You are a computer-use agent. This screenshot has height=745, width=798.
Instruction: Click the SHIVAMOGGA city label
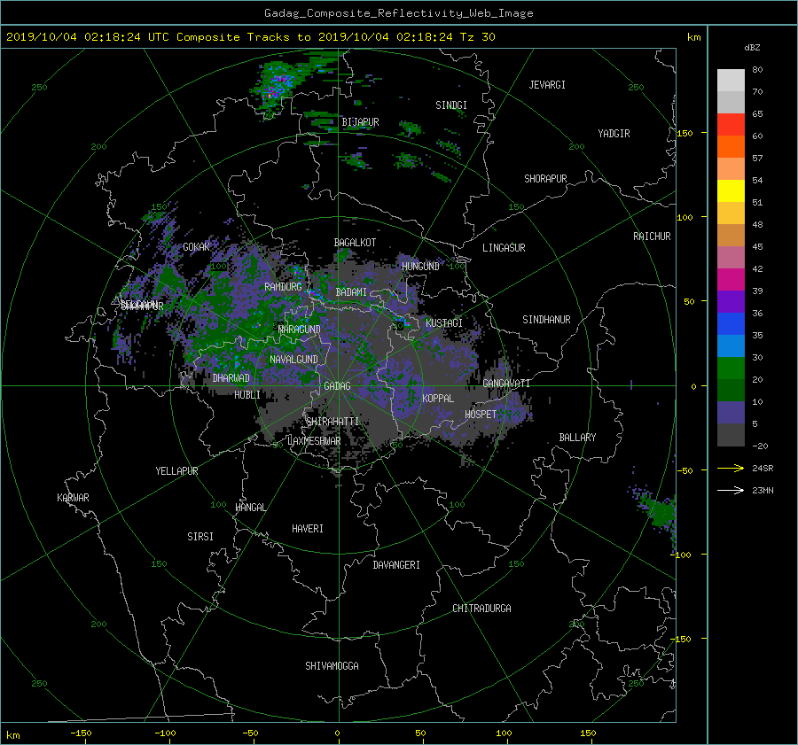click(332, 666)
